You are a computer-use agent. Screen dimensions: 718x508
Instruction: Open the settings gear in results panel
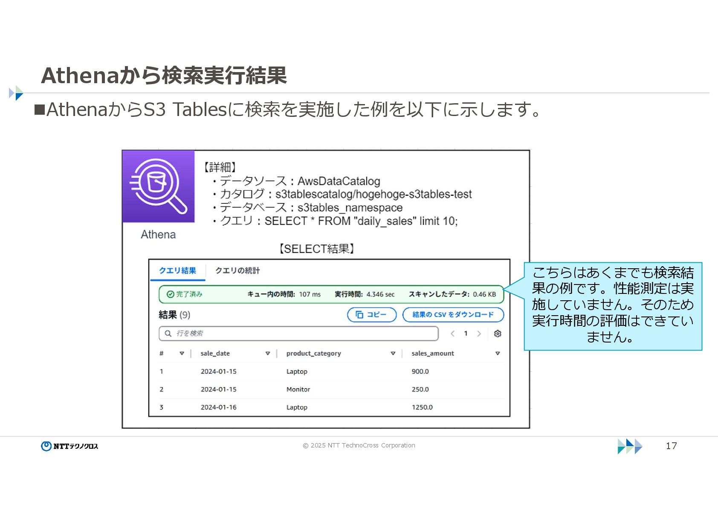point(498,334)
